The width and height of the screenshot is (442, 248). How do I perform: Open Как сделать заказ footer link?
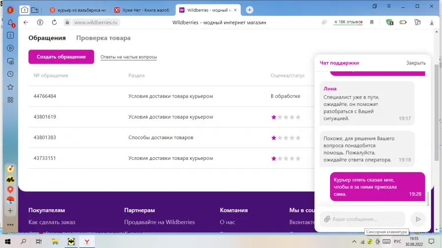pyautogui.click(x=52, y=222)
